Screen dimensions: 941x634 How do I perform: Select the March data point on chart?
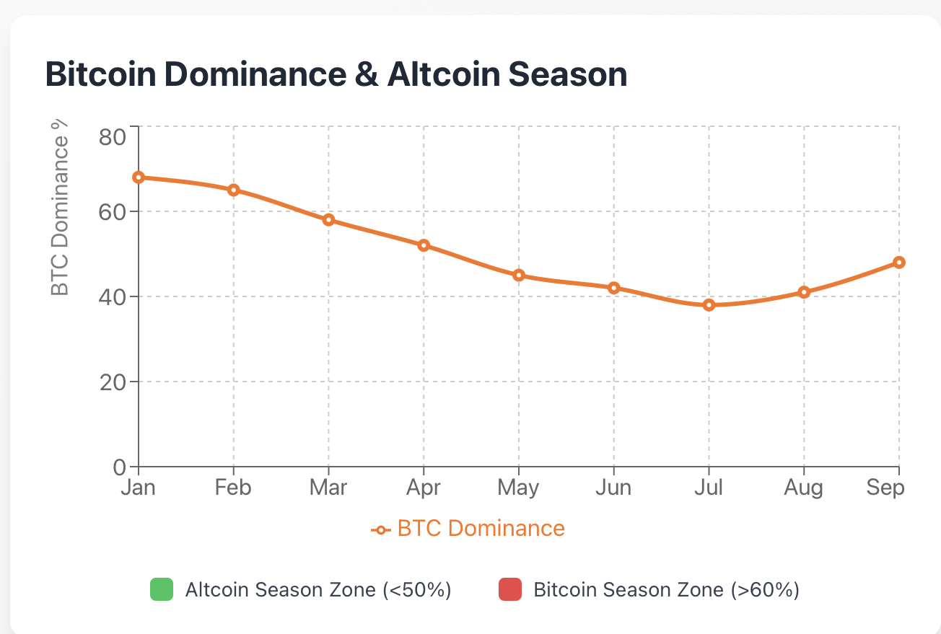pyautogui.click(x=328, y=220)
